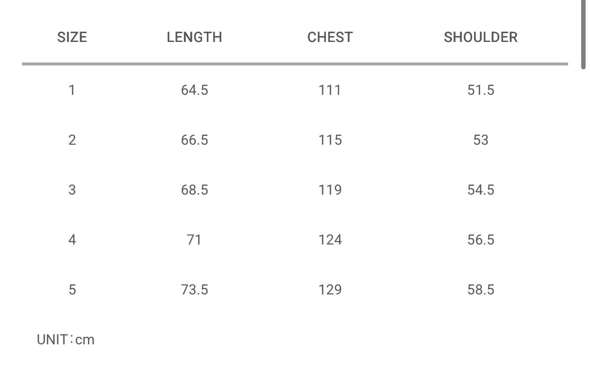Select size 2 row label
Viewport: 590px width, 375px height.
pyautogui.click(x=72, y=140)
